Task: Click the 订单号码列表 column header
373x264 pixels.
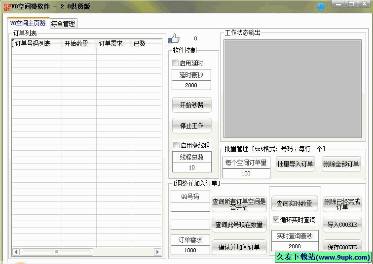Action: tap(37, 43)
